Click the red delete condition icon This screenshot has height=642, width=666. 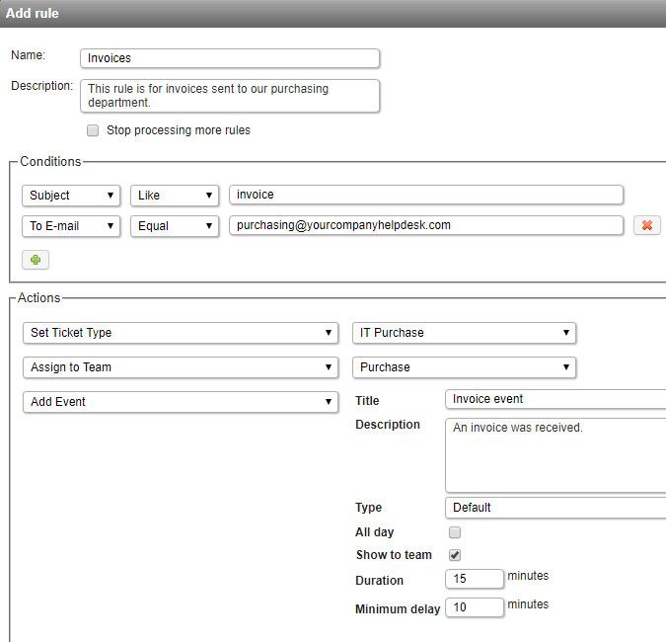point(647,225)
